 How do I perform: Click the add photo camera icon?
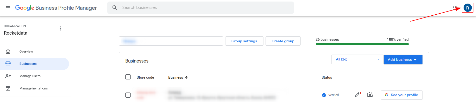click(x=370, y=95)
